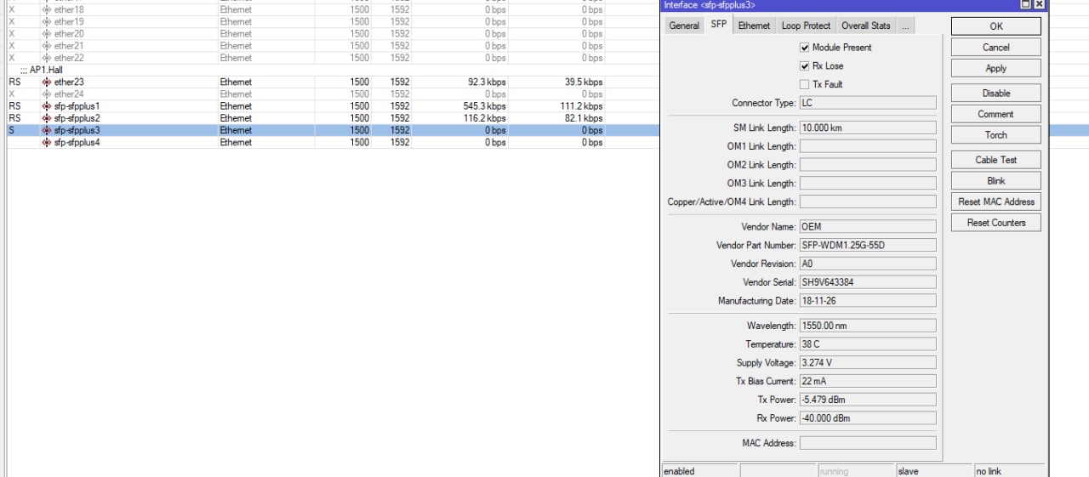Click the Vendor Revision field
The width and height of the screenshot is (1089, 477).
coord(868,264)
